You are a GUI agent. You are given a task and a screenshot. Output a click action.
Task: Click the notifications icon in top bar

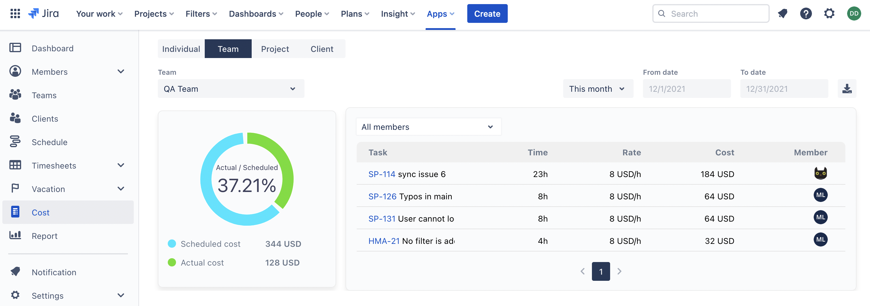point(783,13)
